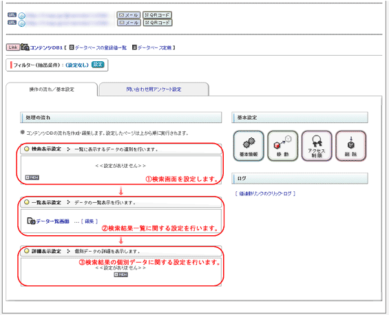Click the 削除 delete icon button

pos(350,146)
